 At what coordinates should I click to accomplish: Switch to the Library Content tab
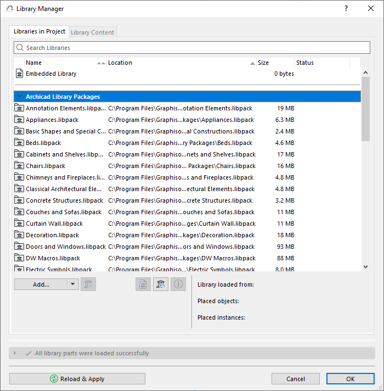92,32
